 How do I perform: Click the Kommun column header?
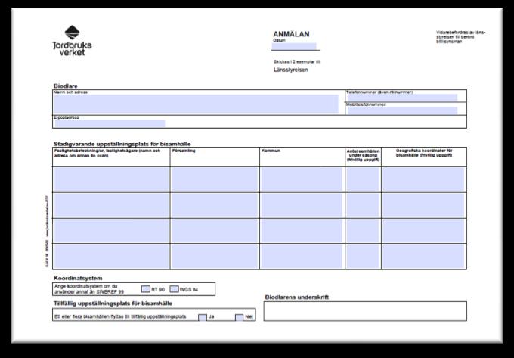pos(271,151)
